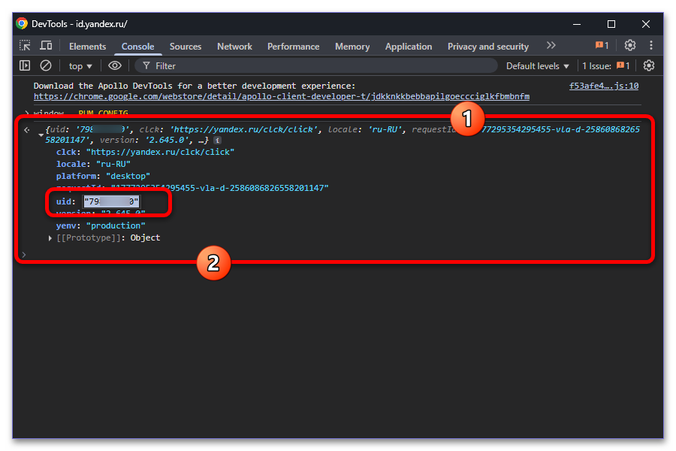Image resolution: width=676 pixels, height=451 pixels.
Task: Close the DevTools window
Action: [646, 24]
